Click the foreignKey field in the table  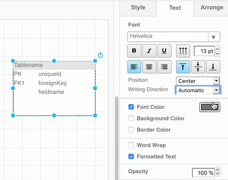(x=52, y=83)
